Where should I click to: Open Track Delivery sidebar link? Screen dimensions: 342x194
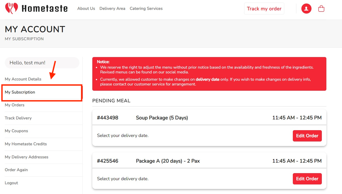click(18, 118)
